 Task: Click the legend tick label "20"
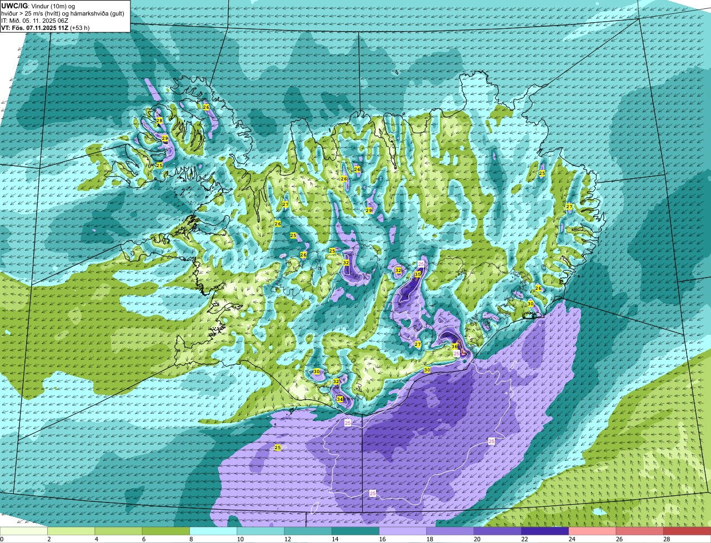[x=477, y=539]
